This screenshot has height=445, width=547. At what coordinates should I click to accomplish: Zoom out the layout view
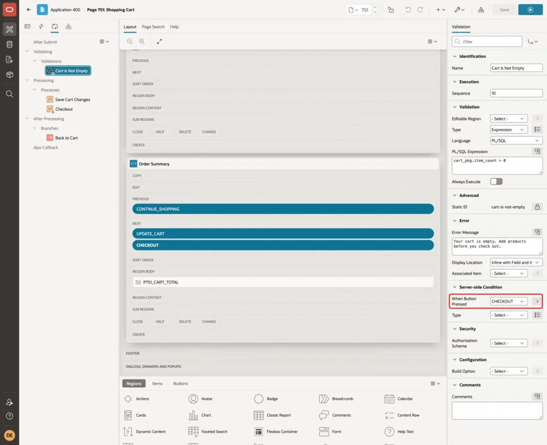130,41
